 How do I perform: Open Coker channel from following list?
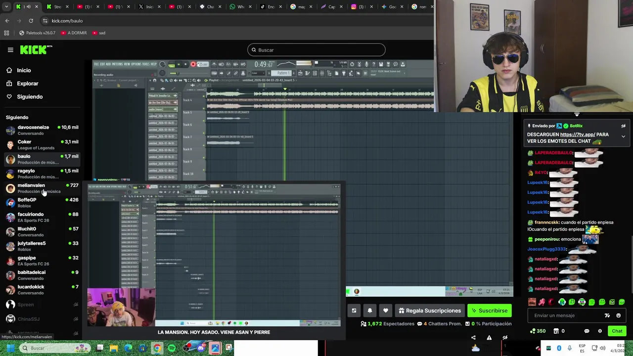click(42, 144)
